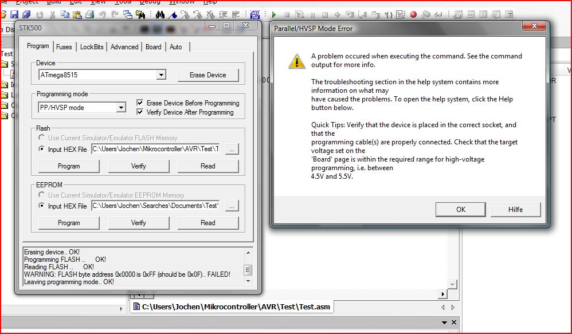The width and height of the screenshot is (572, 334).
Task: Toggle breakpoint with the red circle icon
Action: [x=413, y=14]
